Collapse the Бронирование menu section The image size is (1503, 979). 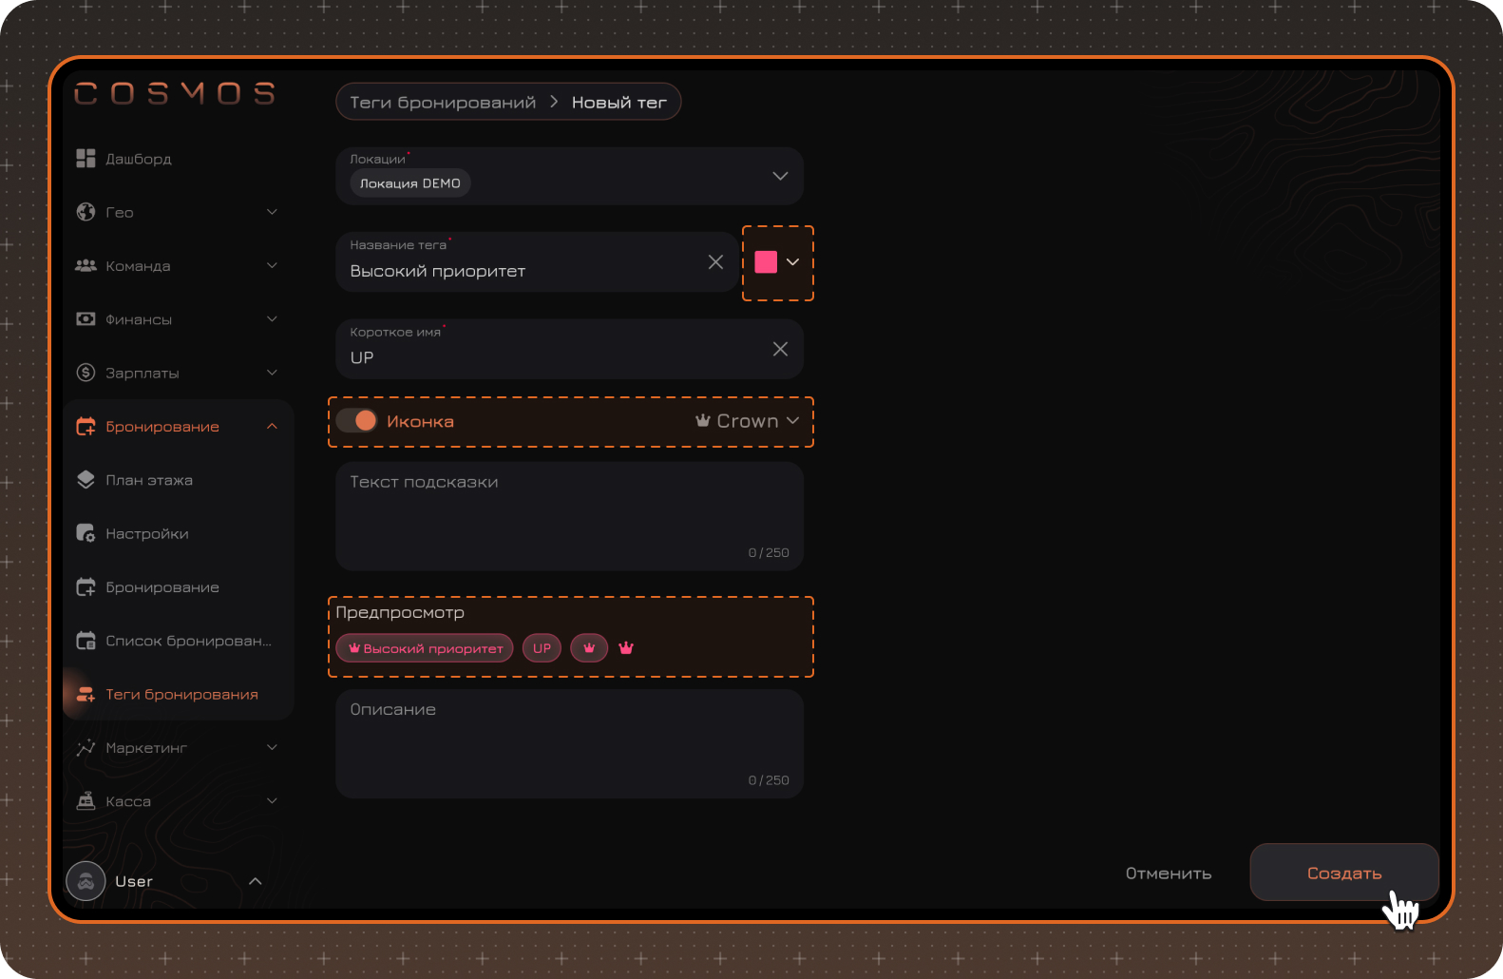click(272, 427)
